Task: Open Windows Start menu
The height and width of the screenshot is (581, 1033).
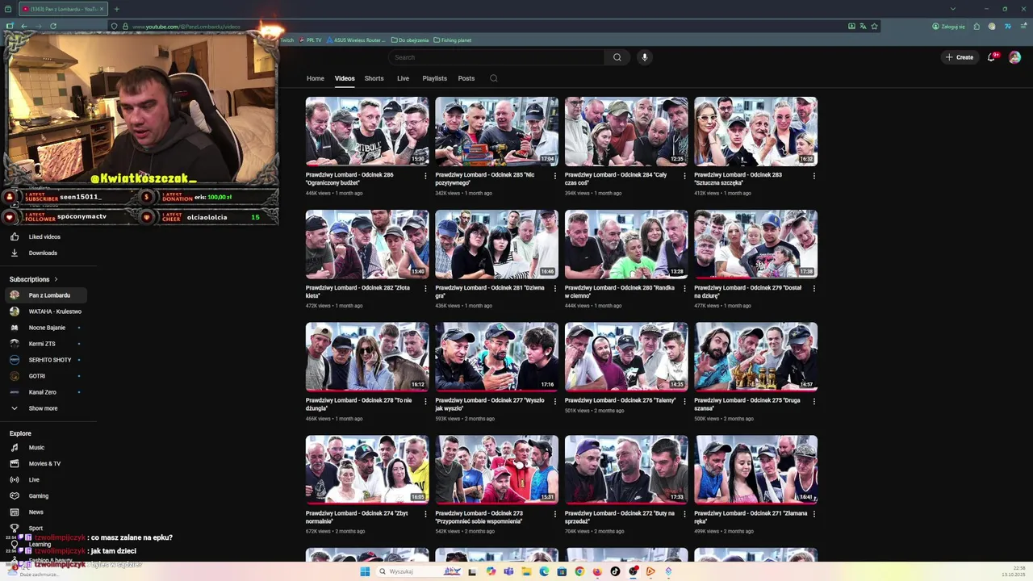Action: [365, 571]
